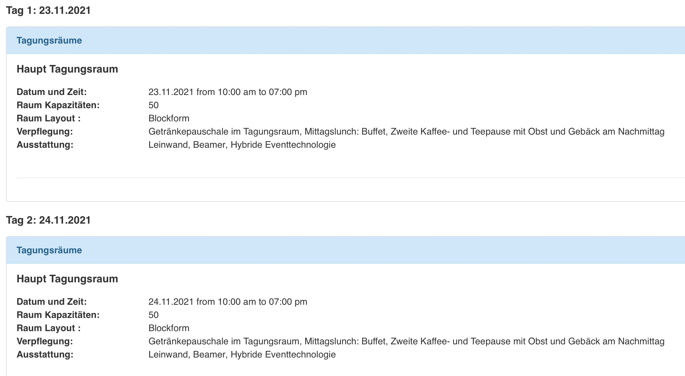Click the Blockform layout value for Tag 1
This screenshot has height=376, width=685.
[169, 118]
